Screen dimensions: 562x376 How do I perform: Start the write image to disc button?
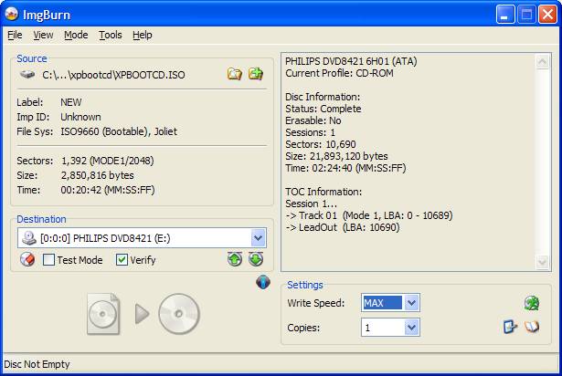click(x=143, y=314)
